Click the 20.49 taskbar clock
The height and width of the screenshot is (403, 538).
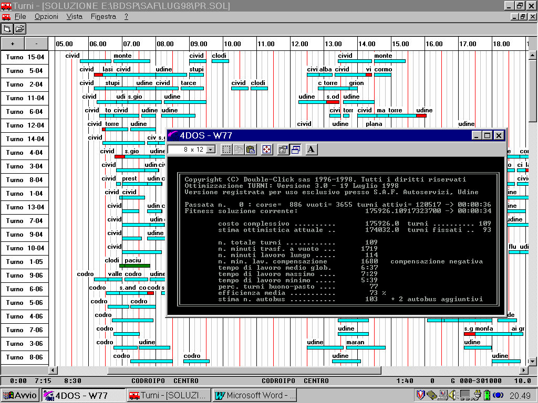520,396
